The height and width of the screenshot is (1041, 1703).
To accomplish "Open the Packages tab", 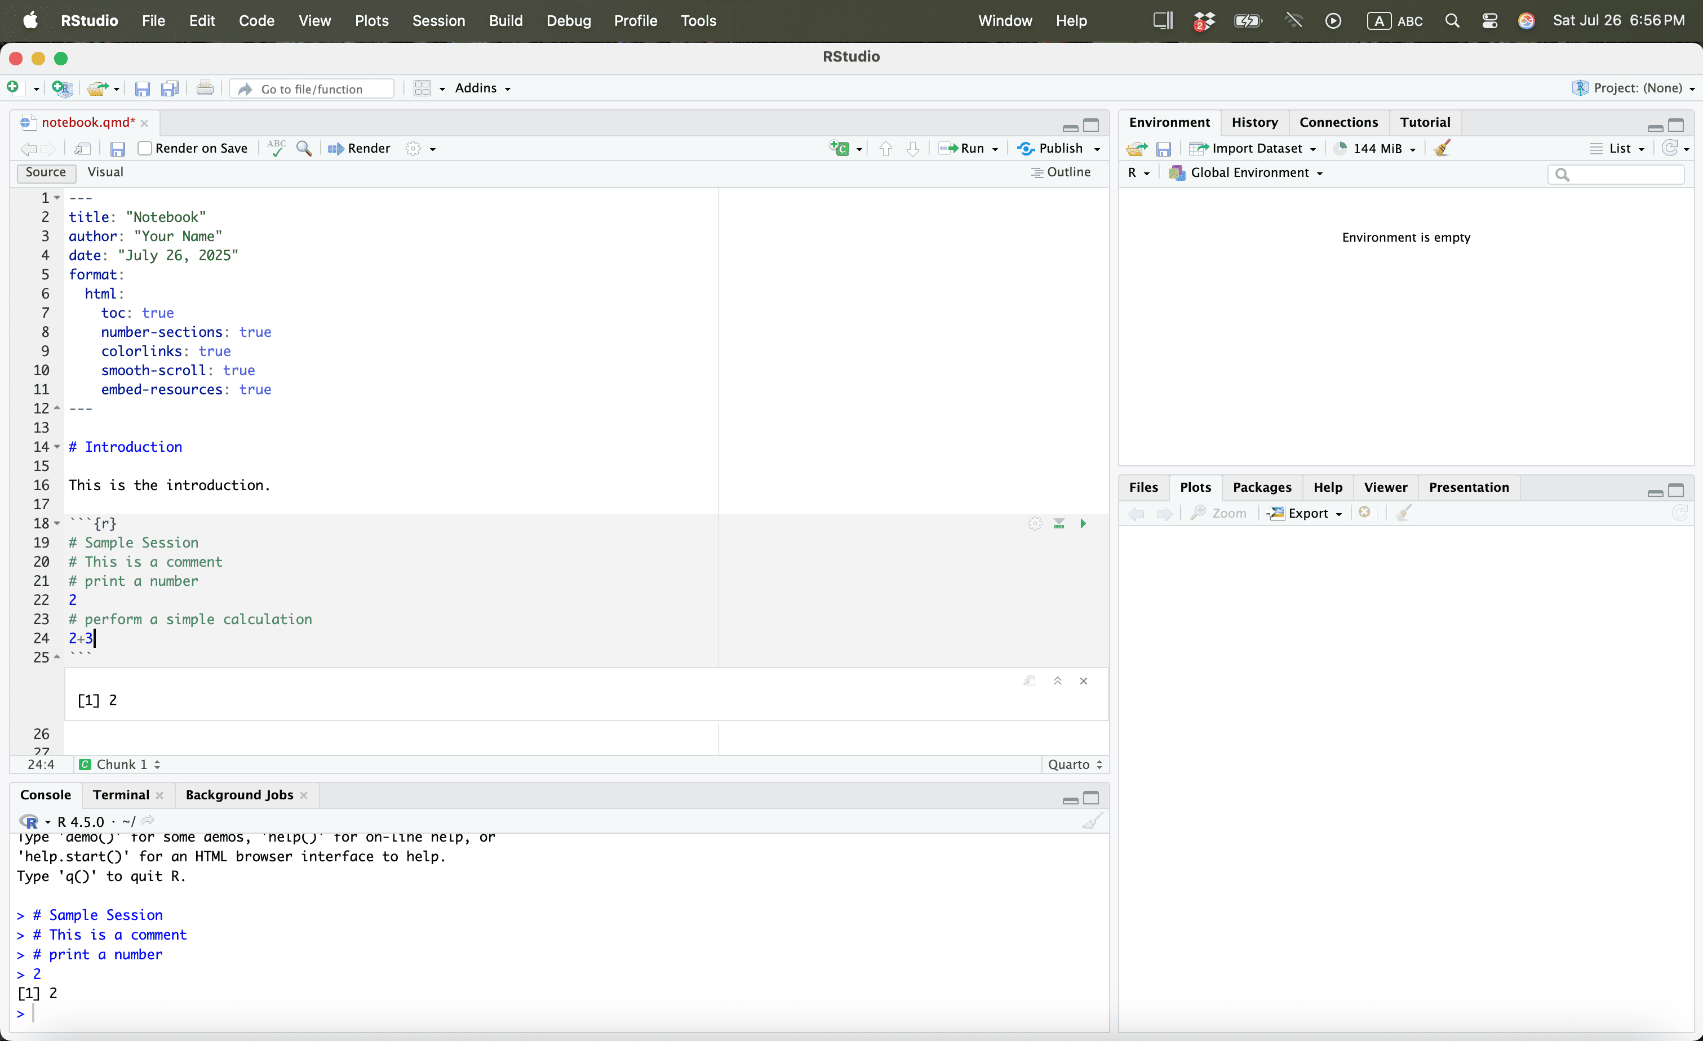I will 1261,487.
